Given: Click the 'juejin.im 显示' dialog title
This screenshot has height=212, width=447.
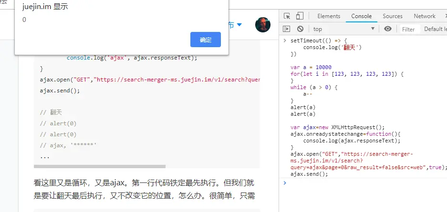Looking at the screenshot, I should tap(45, 7).
